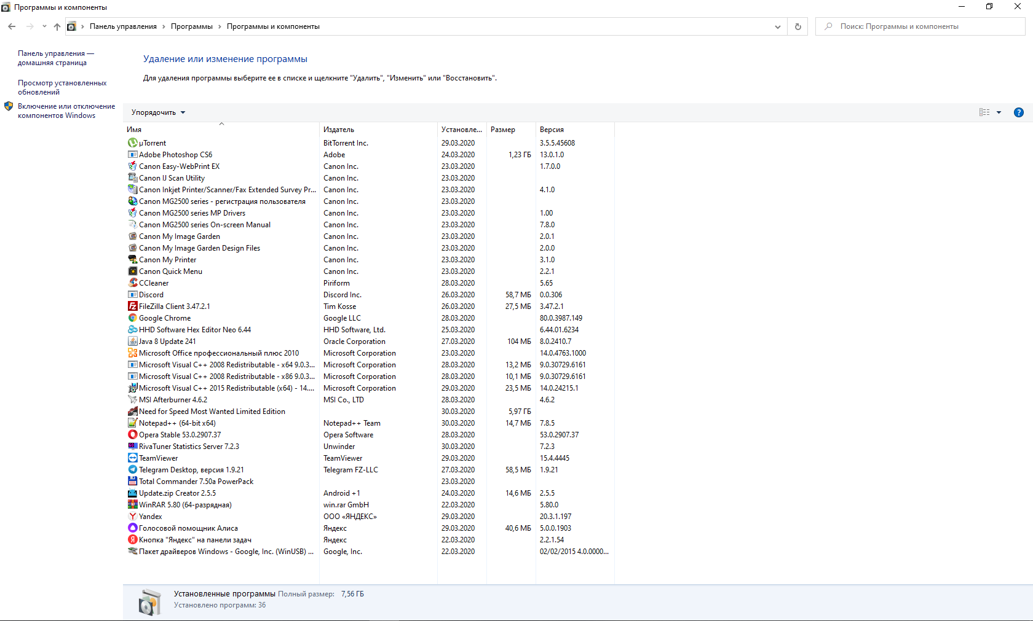Image resolution: width=1033 pixels, height=621 pixels.
Task: Open the recent locations dropdown arrow
Action: 44,26
